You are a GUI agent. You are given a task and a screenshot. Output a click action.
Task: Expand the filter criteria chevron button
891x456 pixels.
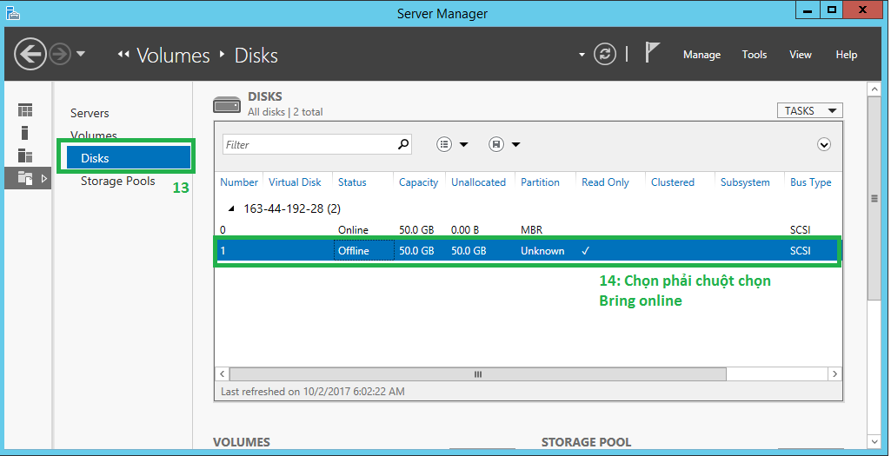pos(824,145)
